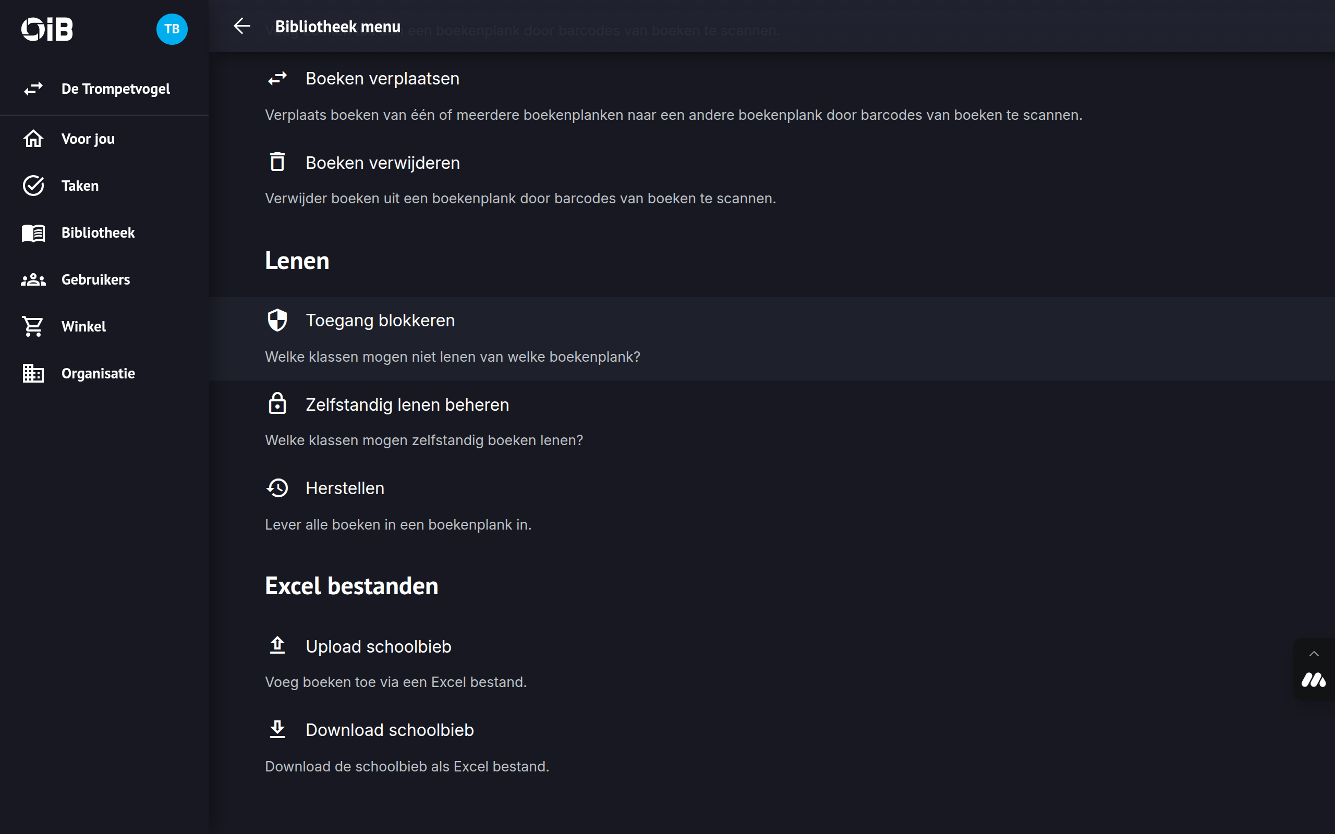
Task: Click the back arrow next to Bibliotheek menu
Action: 241,26
